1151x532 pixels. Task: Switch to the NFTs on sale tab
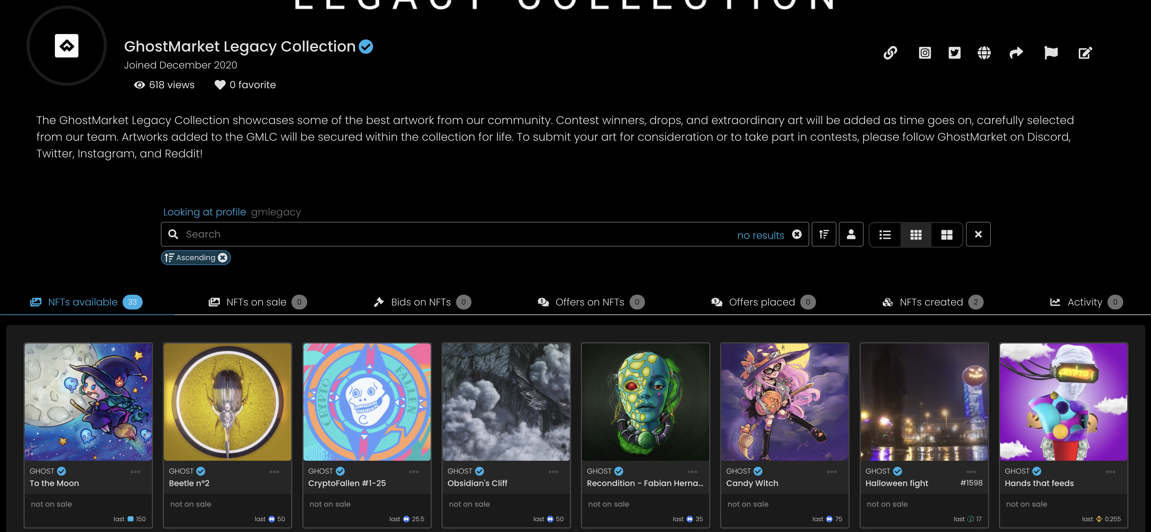pos(257,302)
